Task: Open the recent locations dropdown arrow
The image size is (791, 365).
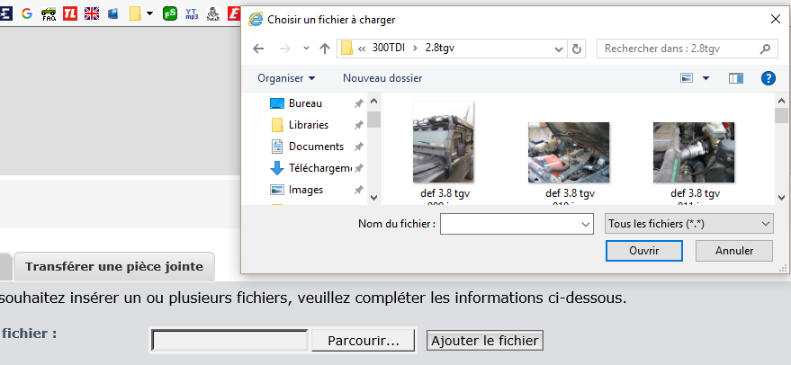Action: 306,49
